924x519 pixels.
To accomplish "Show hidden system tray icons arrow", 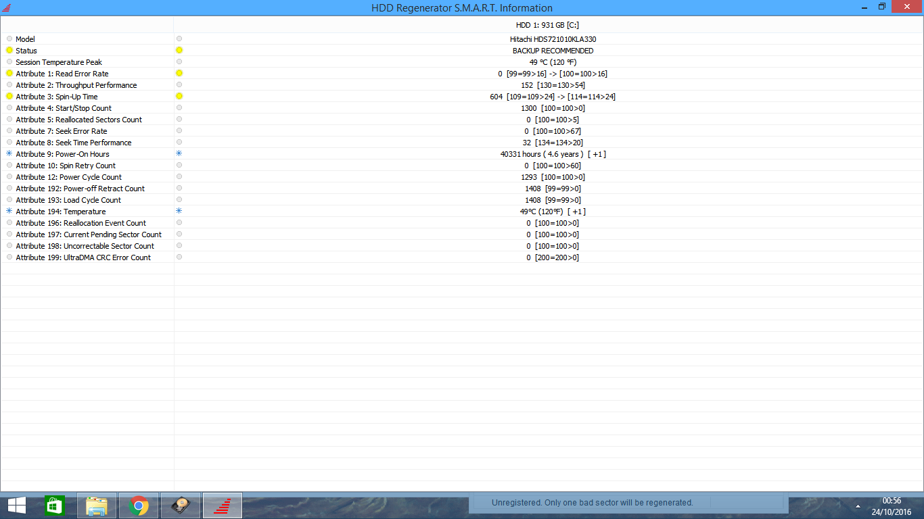I will 858,506.
